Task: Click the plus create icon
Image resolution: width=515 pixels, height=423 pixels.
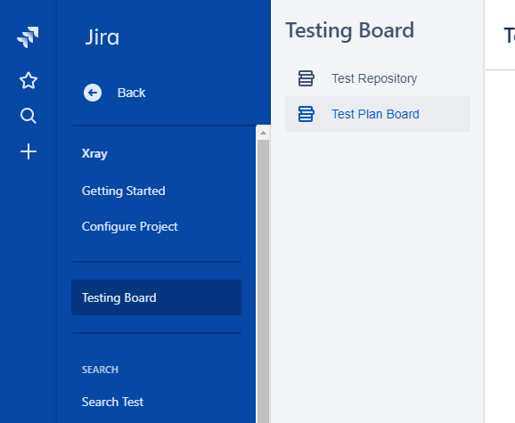Action: tap(29, 151)
